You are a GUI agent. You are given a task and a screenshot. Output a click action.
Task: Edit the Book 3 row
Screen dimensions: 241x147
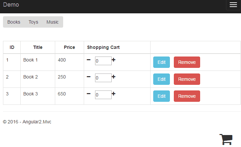pyautogui.click(x=162, y=96)
